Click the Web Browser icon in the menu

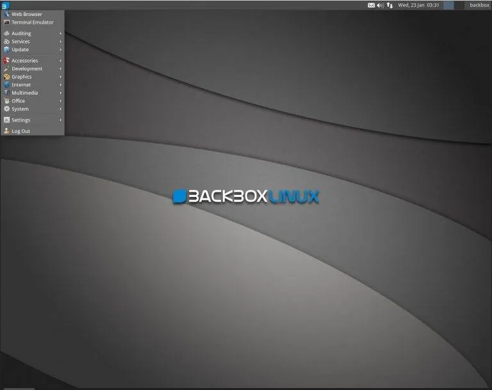coord(6,14)
